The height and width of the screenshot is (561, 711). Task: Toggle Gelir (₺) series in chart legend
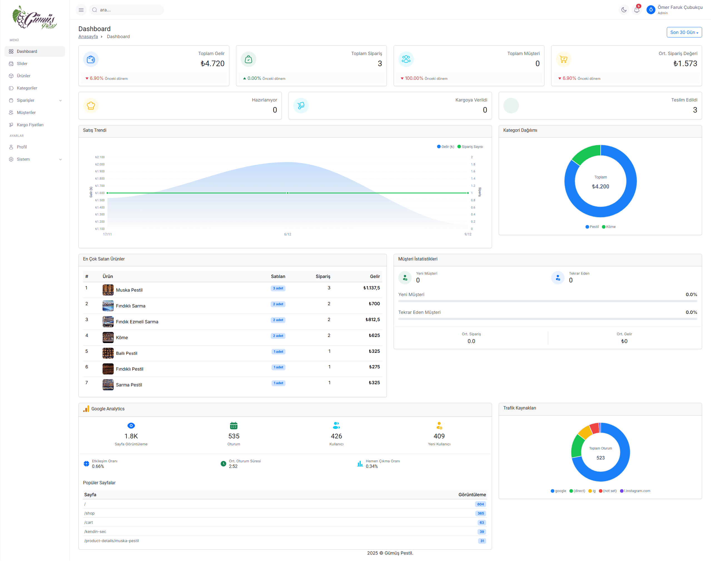coord(446,147)
